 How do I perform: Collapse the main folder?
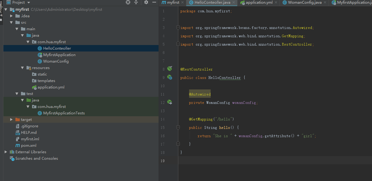[x=17, y=29]
